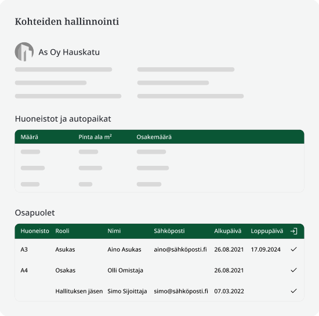Select the A4 apartment cell

click(x=24, y=270)
